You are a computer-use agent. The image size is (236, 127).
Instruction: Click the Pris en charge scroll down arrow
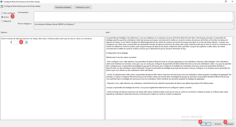pyautogui.click(x=233, y=28)
